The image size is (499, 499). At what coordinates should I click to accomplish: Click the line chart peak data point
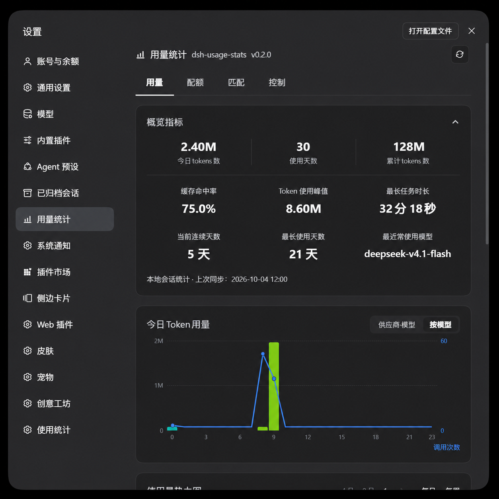click(x=263, y=353)
